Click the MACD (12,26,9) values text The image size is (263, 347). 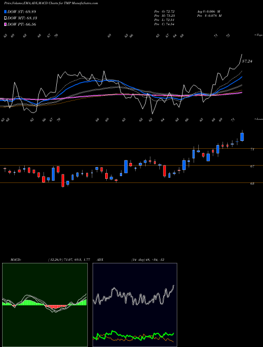tap(69, 260)
